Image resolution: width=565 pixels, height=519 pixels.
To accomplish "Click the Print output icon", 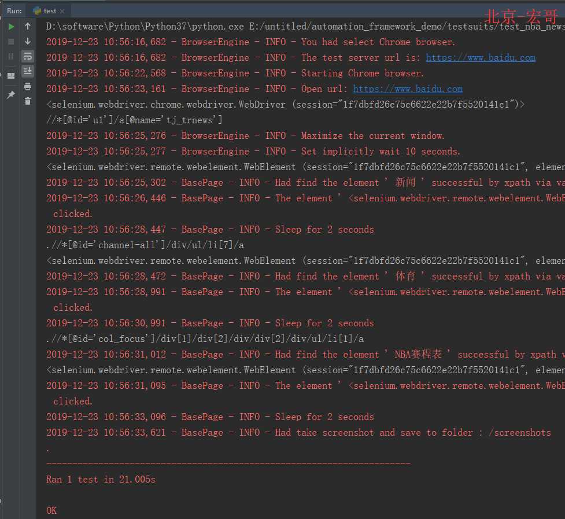I will tap(28, 86).
